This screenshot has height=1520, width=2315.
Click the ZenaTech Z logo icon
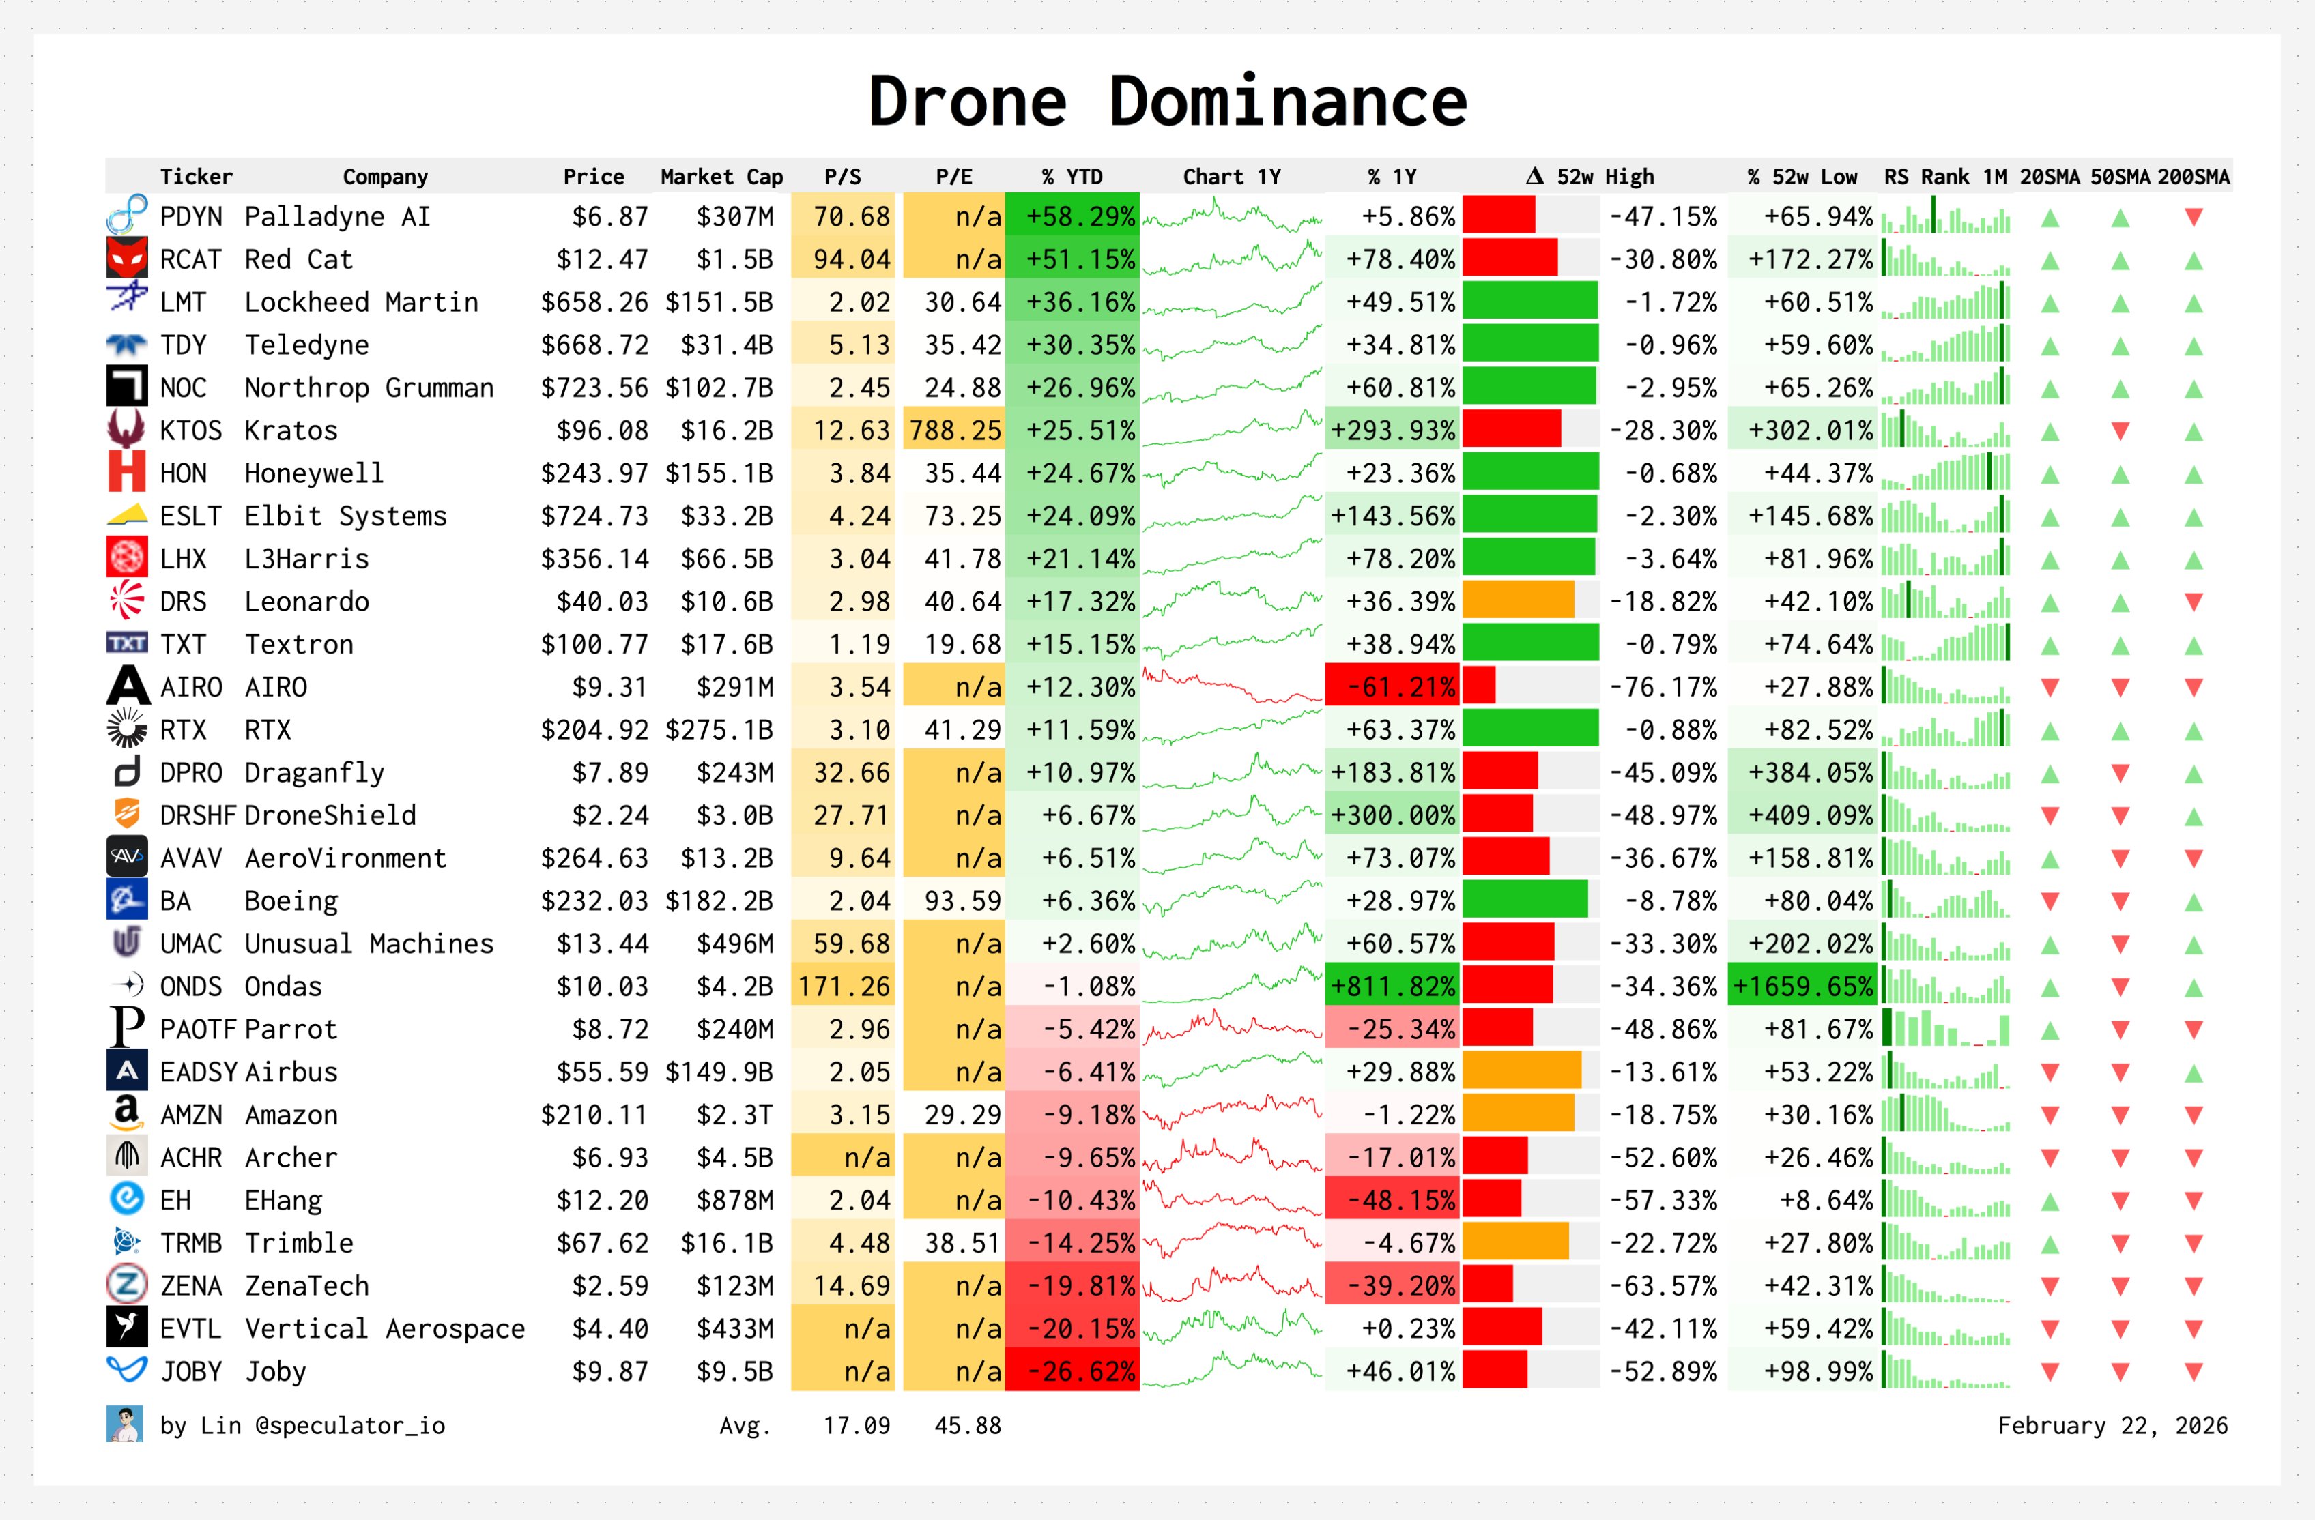126,1285
